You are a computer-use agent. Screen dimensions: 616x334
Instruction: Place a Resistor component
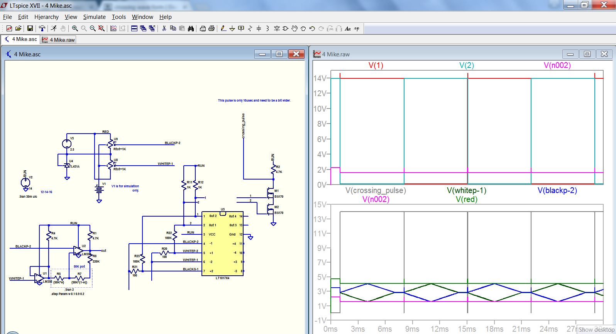pyautogui.click(x=250, y=28)
